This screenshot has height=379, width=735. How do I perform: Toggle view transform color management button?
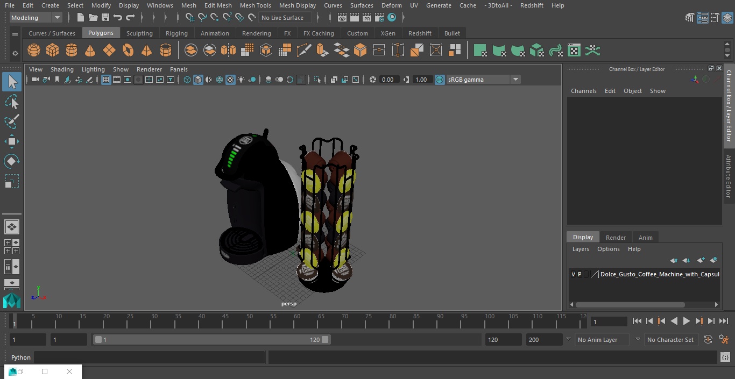pyautogui.click(x=440, y=80)
